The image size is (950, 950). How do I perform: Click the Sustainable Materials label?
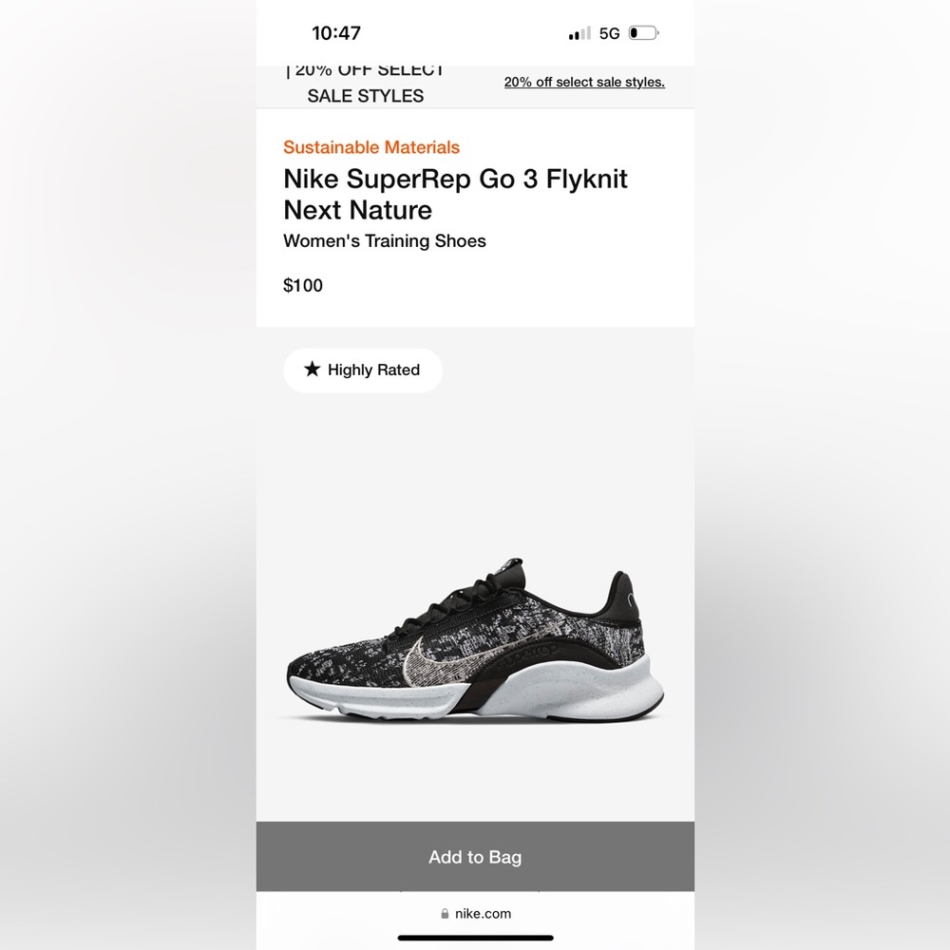(x=370, y=147)
